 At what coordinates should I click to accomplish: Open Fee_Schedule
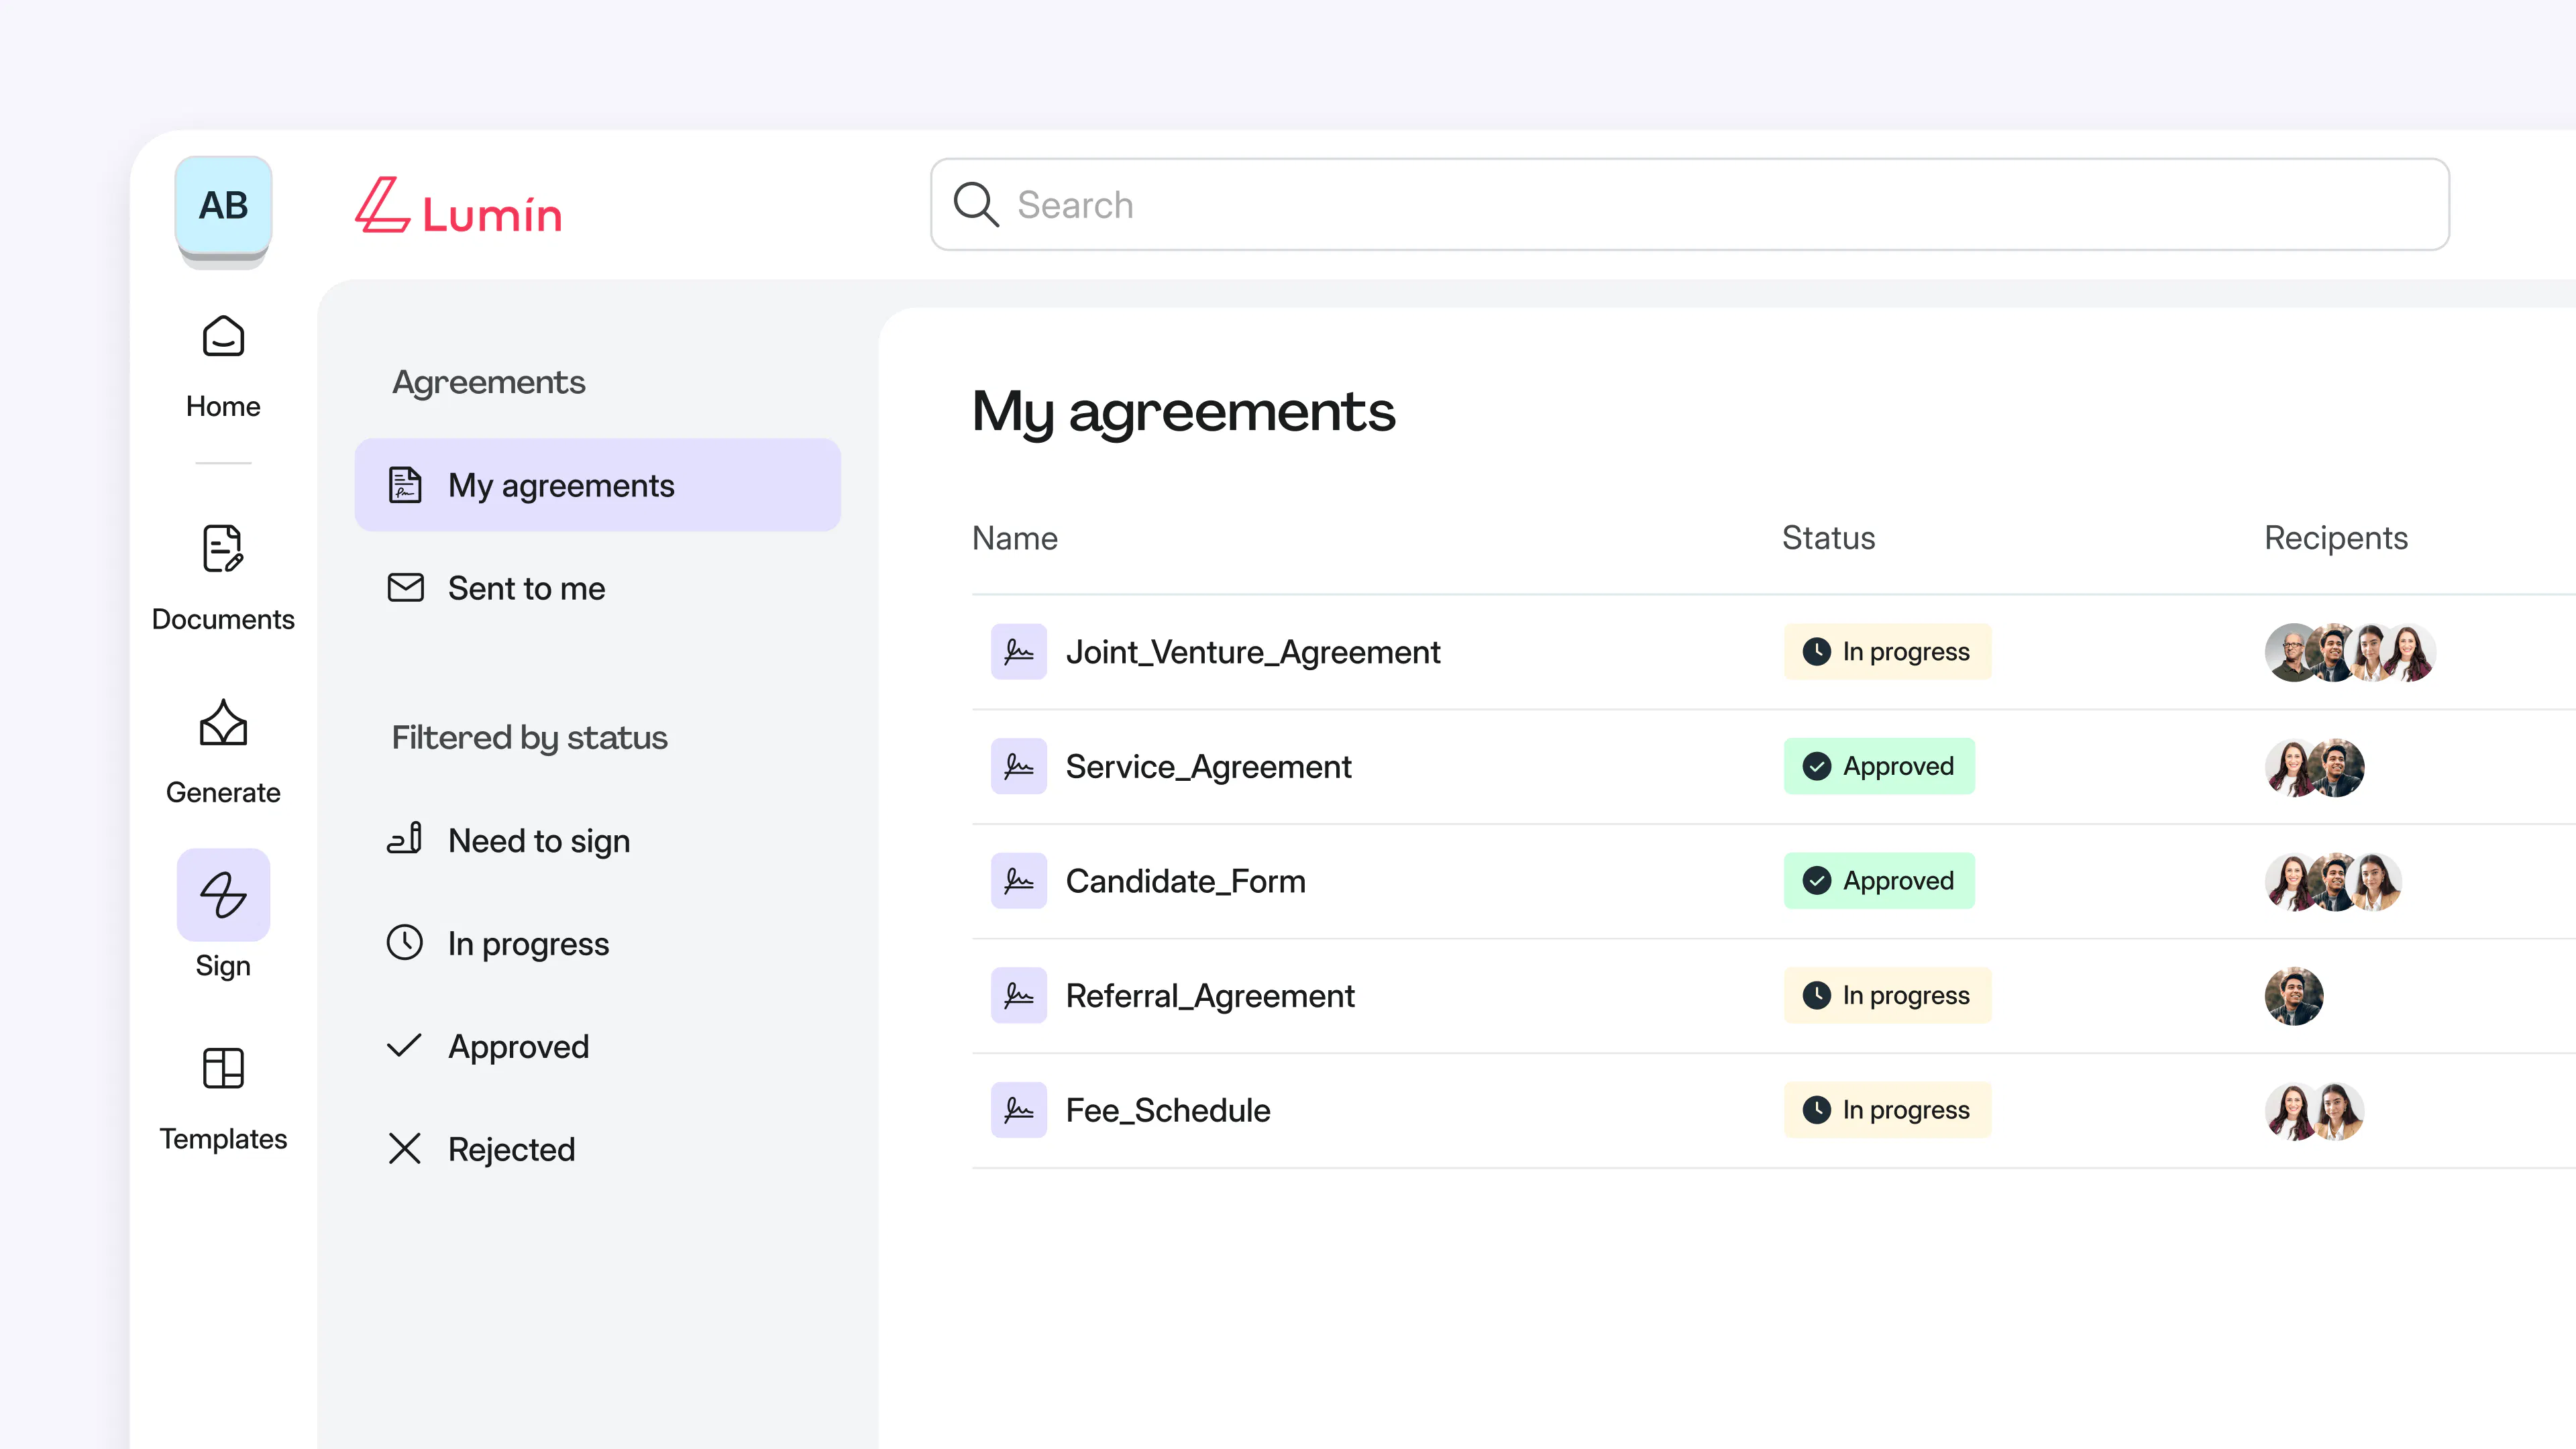click(1168, 1110)
